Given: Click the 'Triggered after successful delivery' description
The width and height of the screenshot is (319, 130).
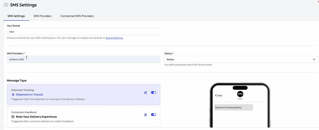Looking at the screenshot, I should [x=43, y=121].
